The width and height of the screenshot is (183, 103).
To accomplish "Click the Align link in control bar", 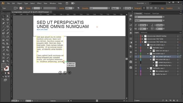I will (x=162, y=8).
